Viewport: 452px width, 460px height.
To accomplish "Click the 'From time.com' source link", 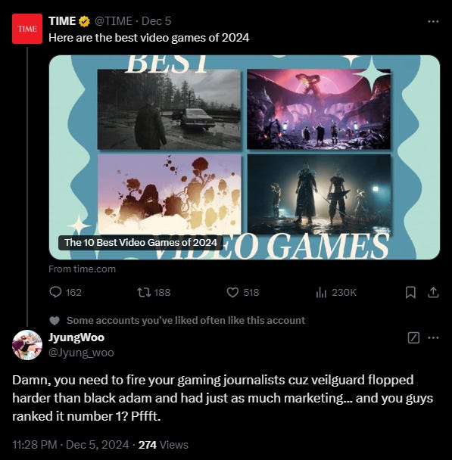I will (83, 269).
